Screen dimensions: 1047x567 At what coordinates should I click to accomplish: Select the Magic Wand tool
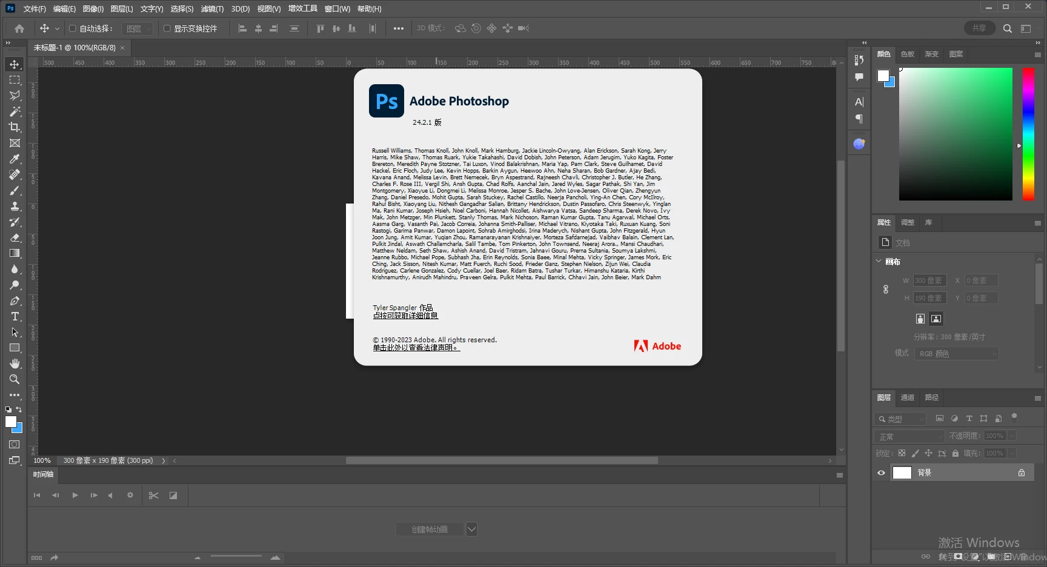click(x=15, y=111)
